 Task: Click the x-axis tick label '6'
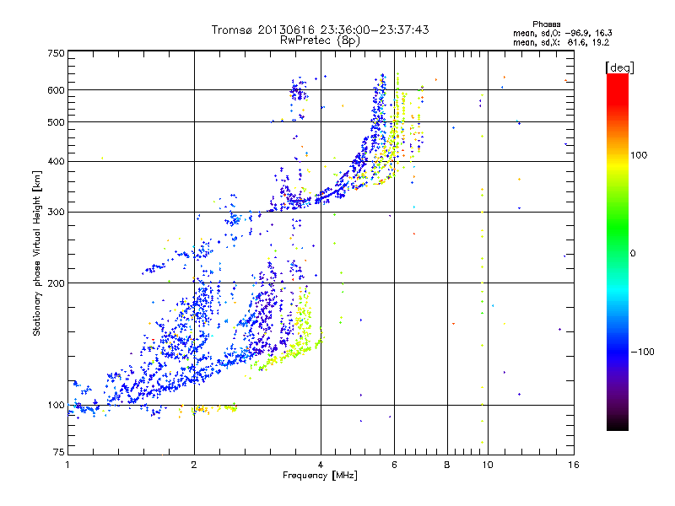394,465
